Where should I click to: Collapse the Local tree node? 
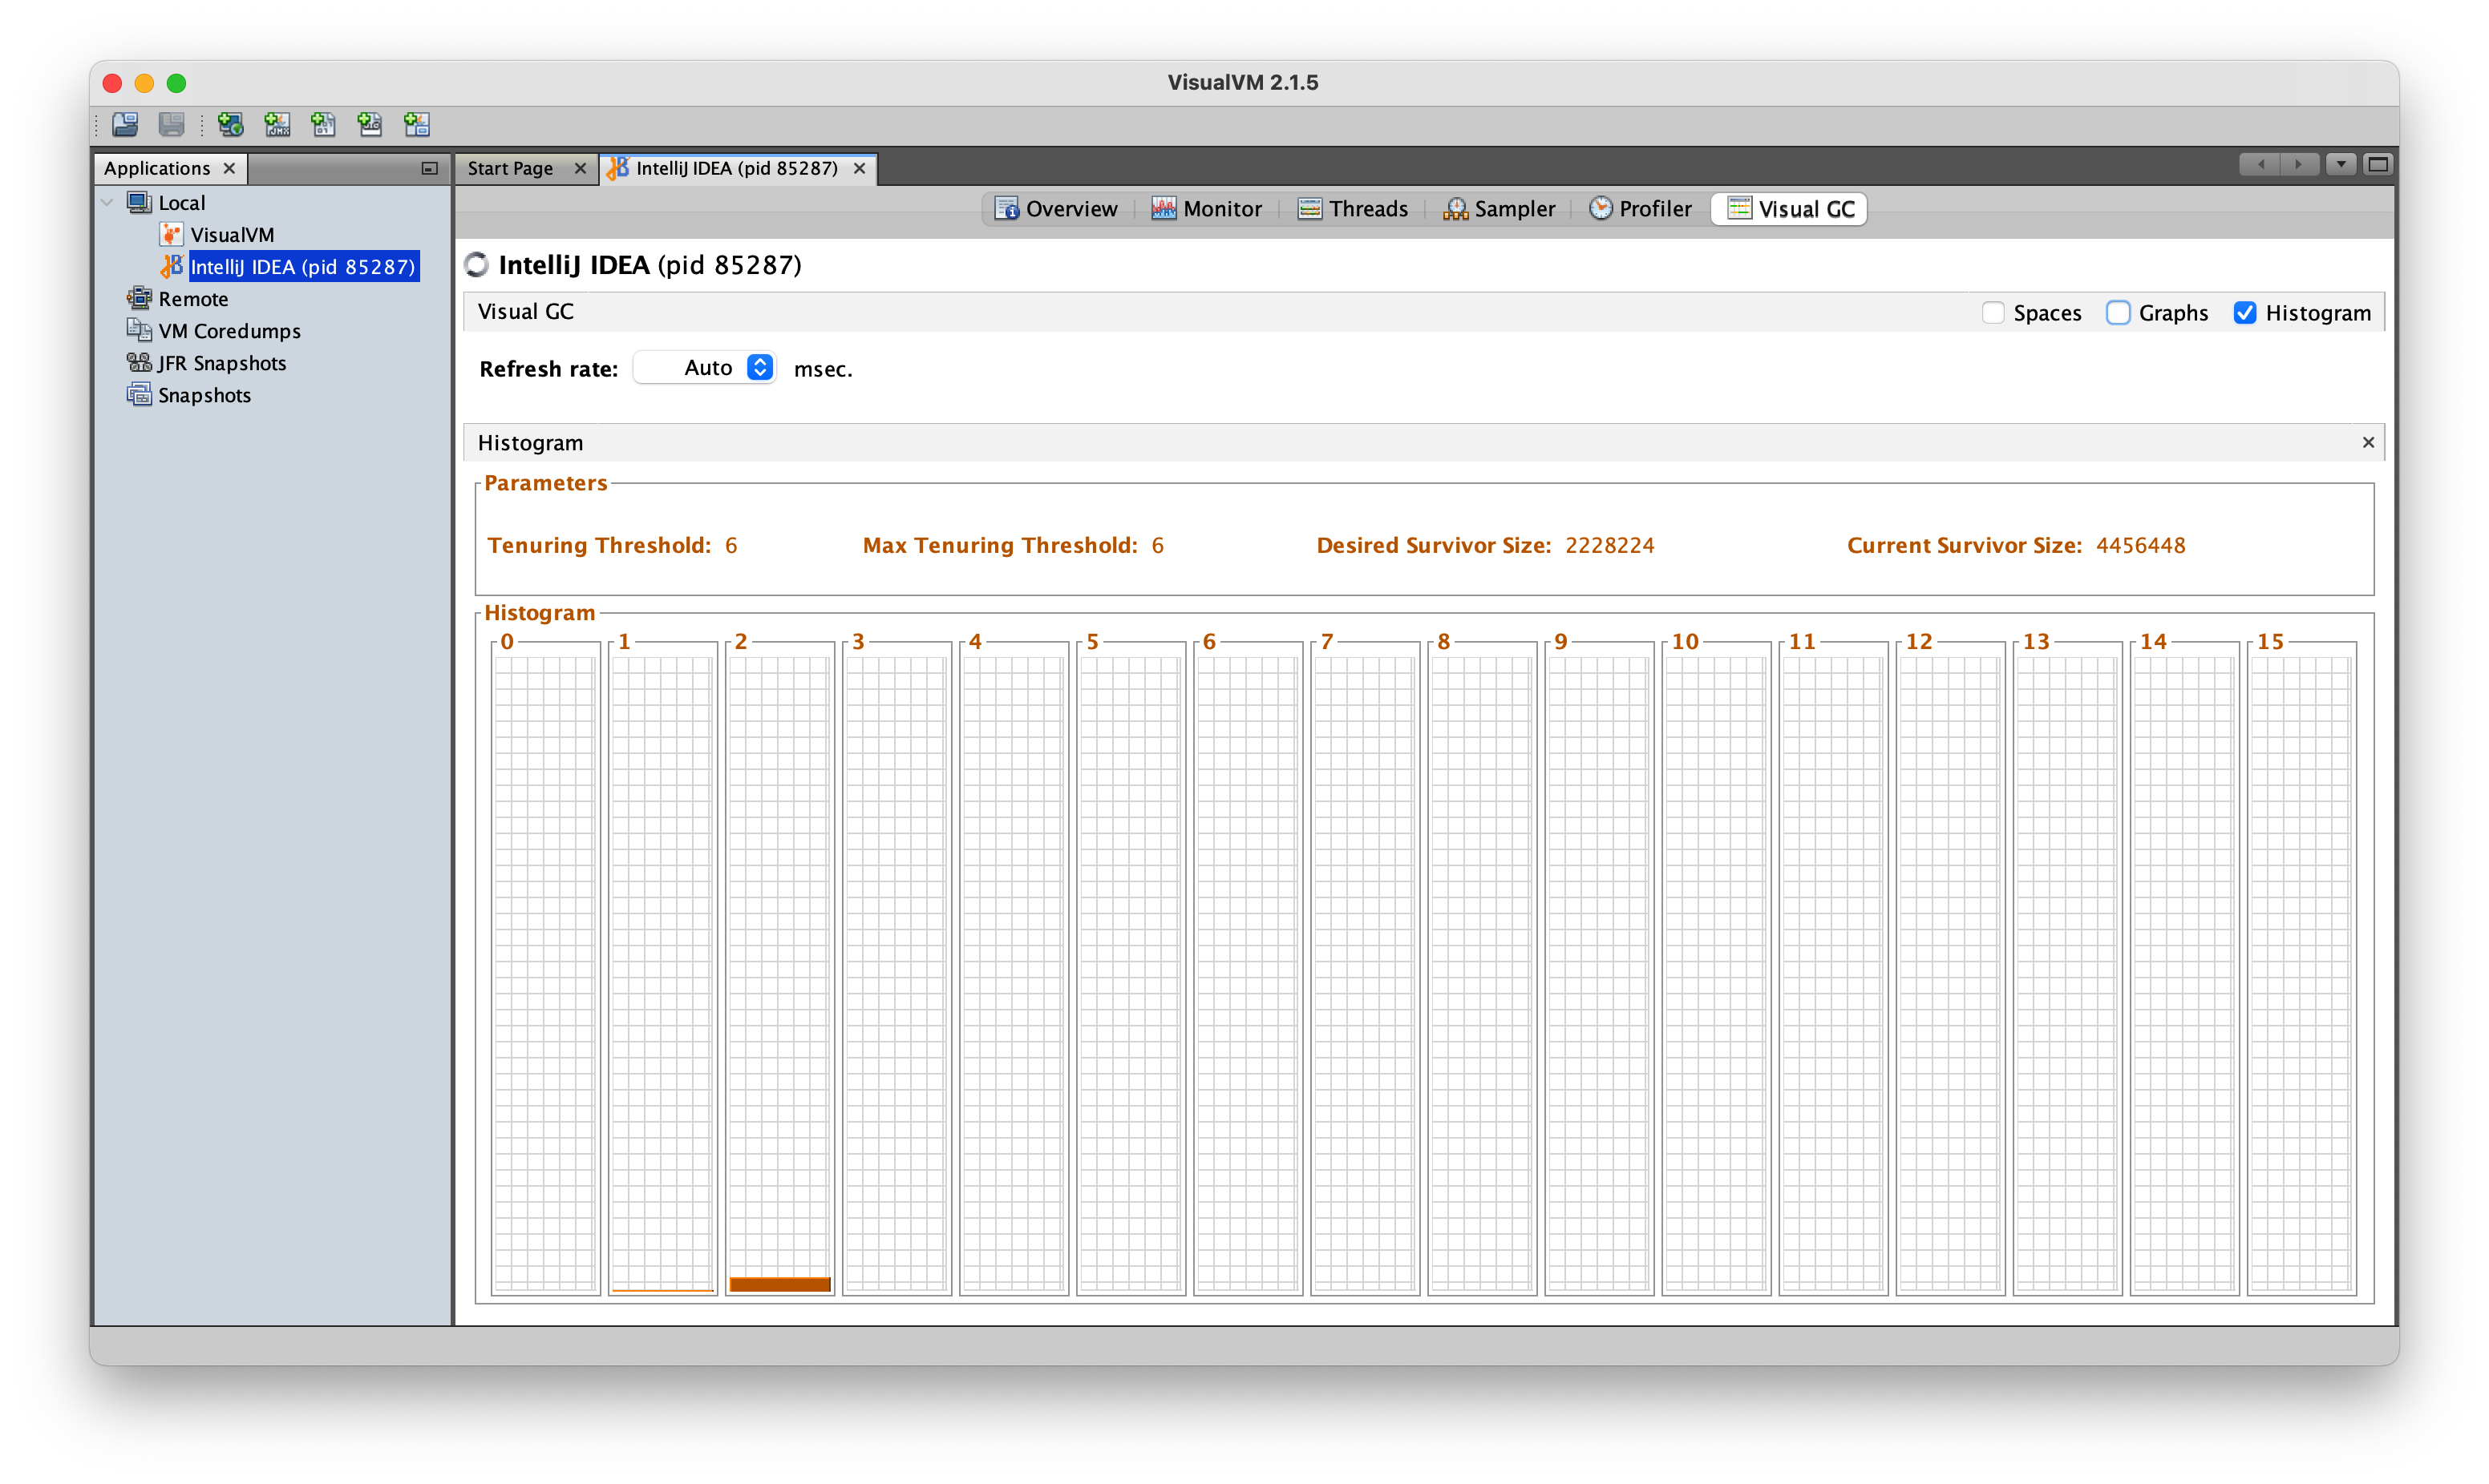[x=107, y=202]
